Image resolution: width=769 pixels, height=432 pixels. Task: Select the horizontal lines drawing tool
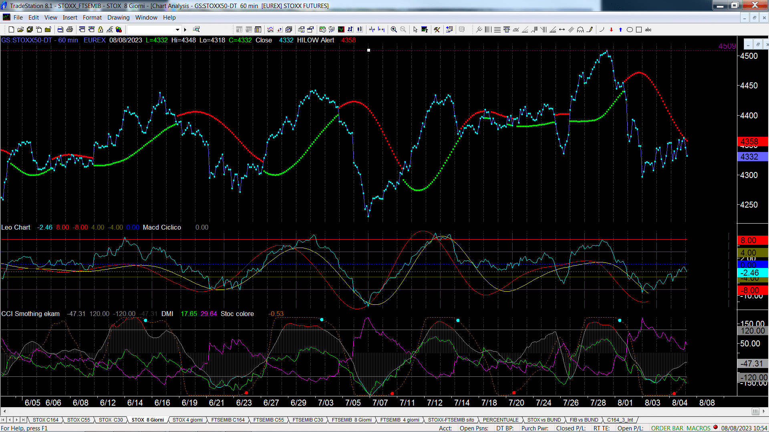497,30
